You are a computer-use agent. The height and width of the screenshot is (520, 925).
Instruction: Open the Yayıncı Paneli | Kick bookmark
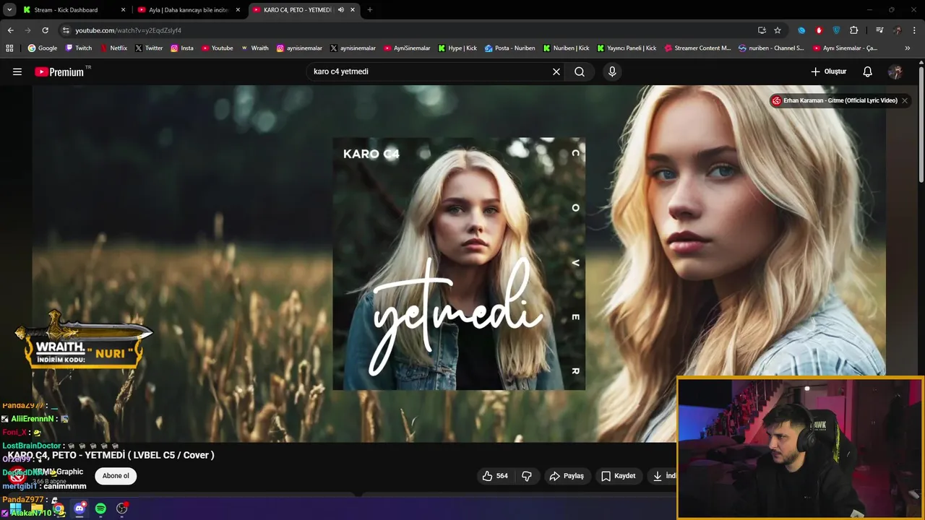627,48
